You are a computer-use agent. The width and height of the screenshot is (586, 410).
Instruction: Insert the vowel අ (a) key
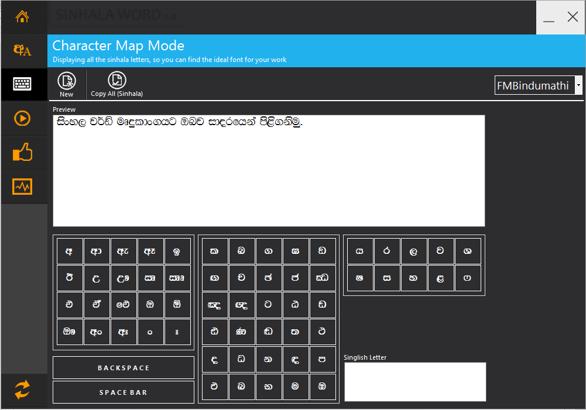click(x=70, y=251)
